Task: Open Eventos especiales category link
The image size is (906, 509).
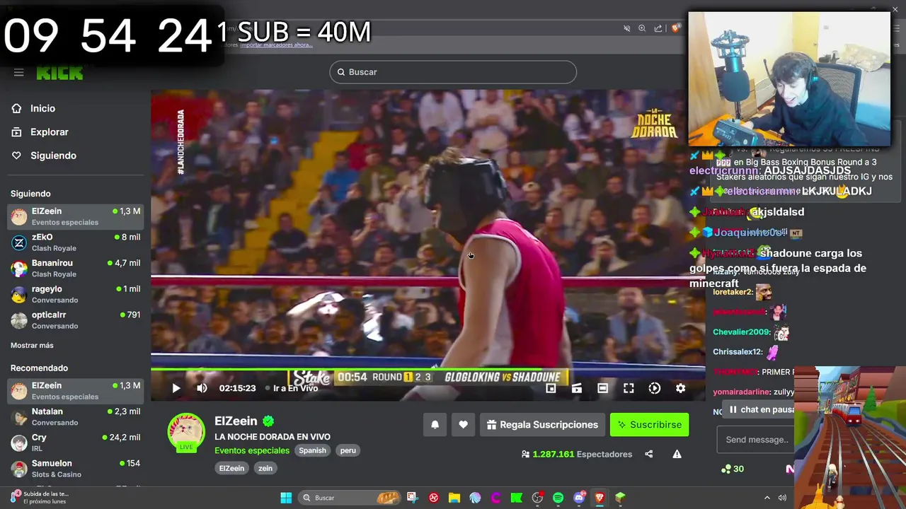Action: pos(252,450)
